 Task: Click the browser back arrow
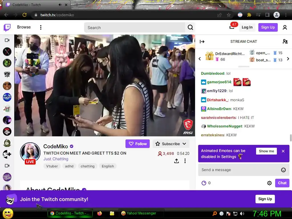[x=6, y=15]
